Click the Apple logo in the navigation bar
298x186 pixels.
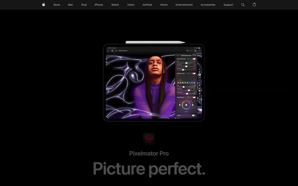[44, 5]
